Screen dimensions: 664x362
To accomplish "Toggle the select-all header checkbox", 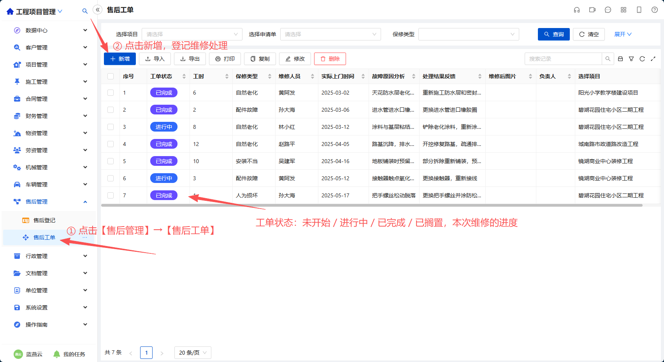I will tap(111, 76).
